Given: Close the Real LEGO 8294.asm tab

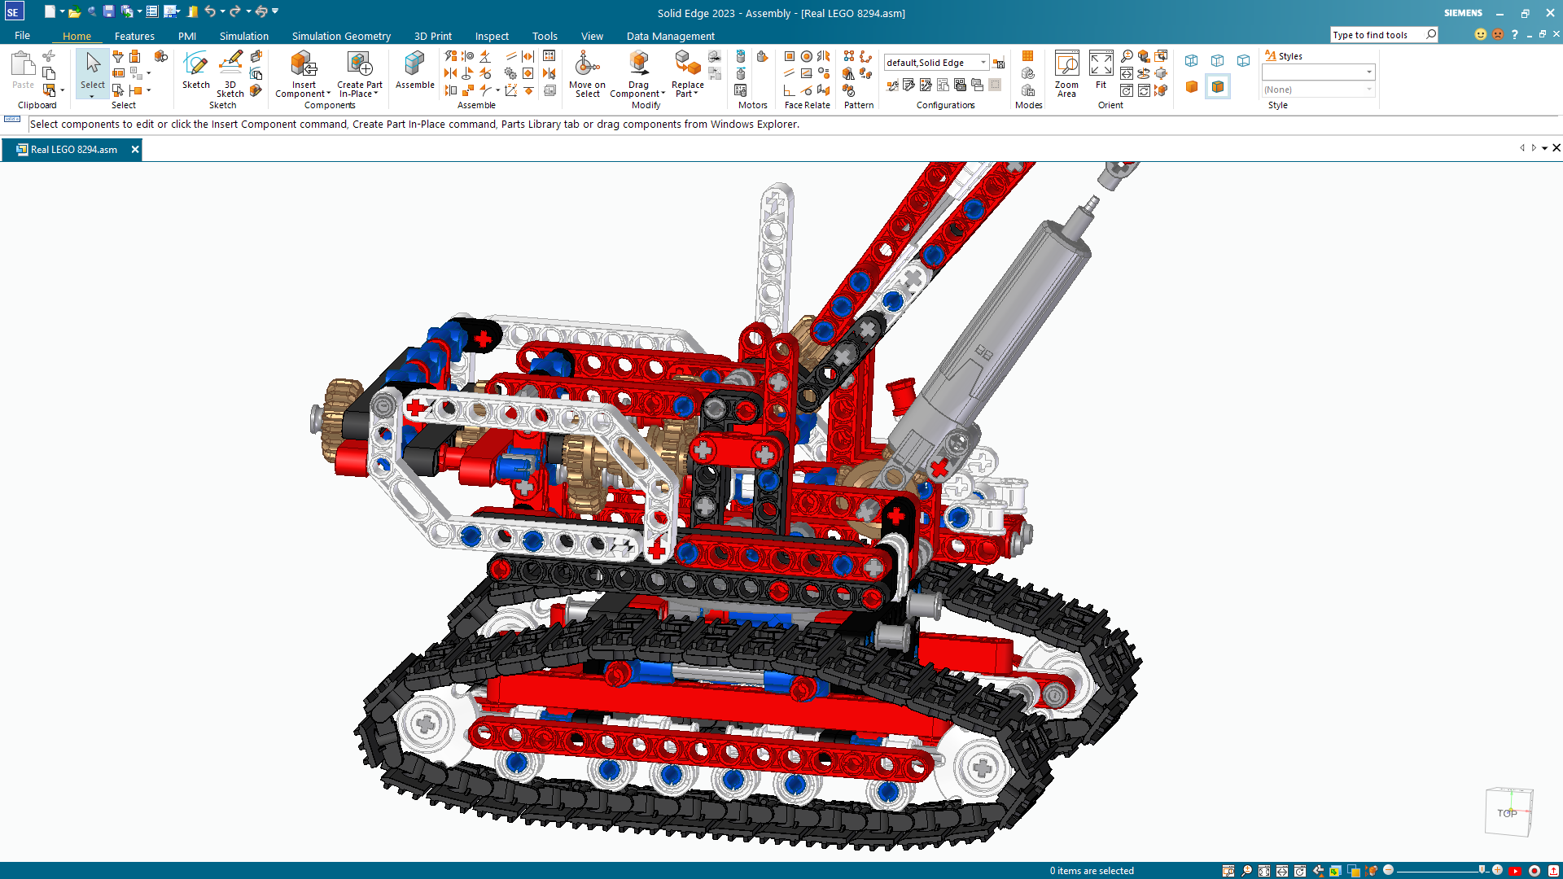Looking at the screenshot, I should pos(135,150).
